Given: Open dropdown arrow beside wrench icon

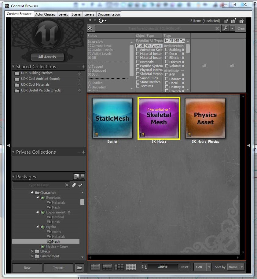Looking at the screenshot, I should pos(232,28).
